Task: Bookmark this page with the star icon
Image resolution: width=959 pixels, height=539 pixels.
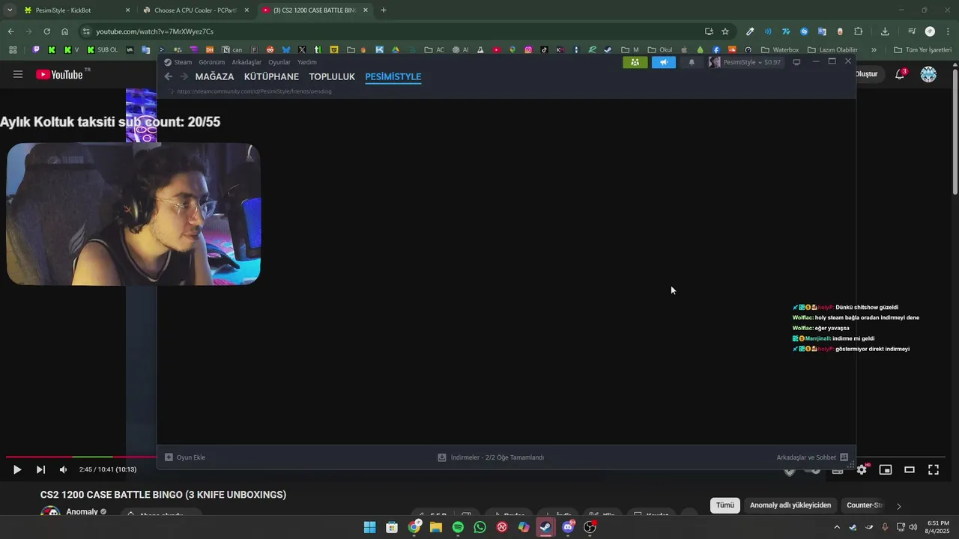Action: (725, 31)
